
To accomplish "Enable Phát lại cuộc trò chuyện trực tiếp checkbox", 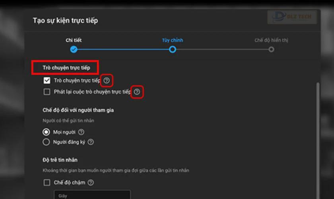I will point(47,92).
